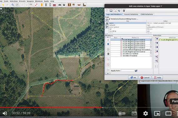
Task: Open the Help menu
Action: (52, 1)
